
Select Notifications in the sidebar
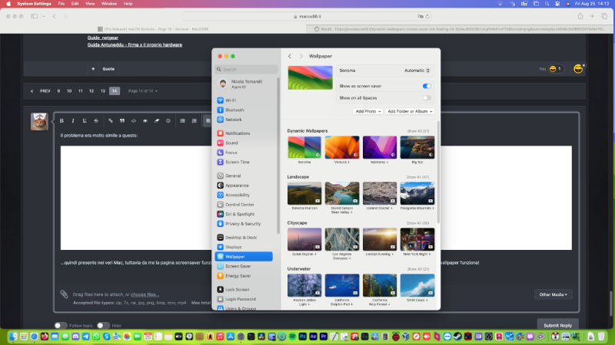click(x=237, y=133)
